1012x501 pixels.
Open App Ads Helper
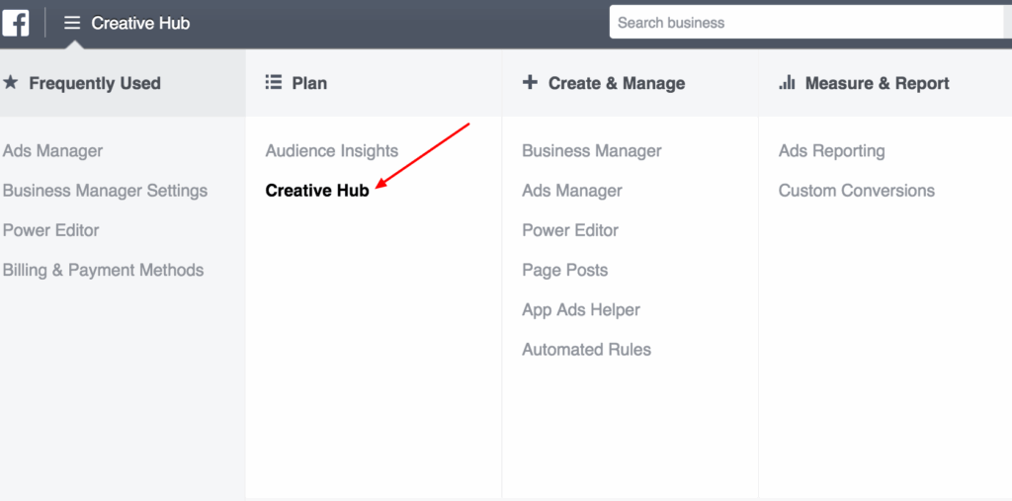pyautogui.click(x=581, y=310)
